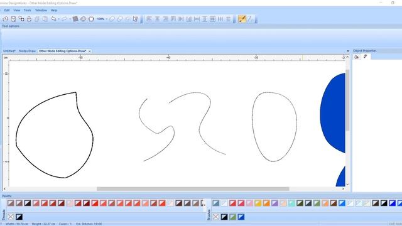Click the Align left icon
The image size is (402, 226).
[x=149, y=19]
